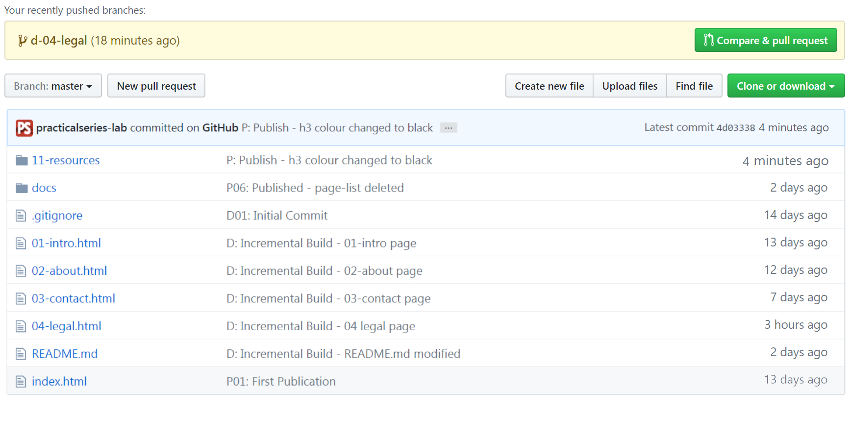
Task: Click Create new file button
Action: (x=550, y=86)
